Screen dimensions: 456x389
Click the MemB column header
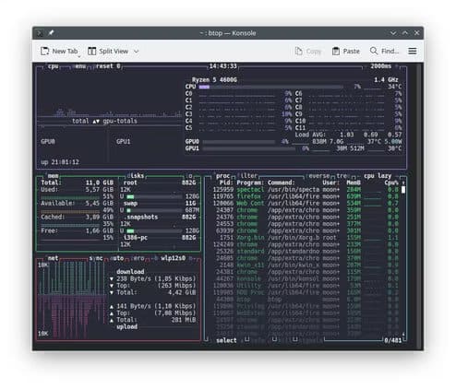[x=354, y=183]
